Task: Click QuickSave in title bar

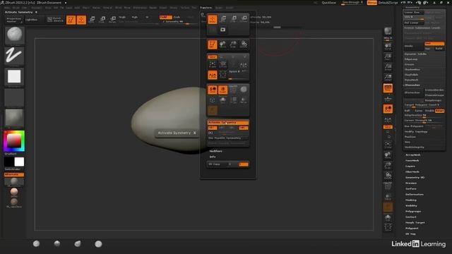Action: click(x=328, y=3)
